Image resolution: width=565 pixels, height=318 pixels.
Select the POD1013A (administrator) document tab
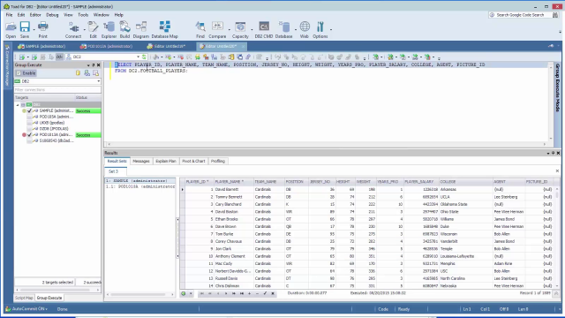point(107,46)
